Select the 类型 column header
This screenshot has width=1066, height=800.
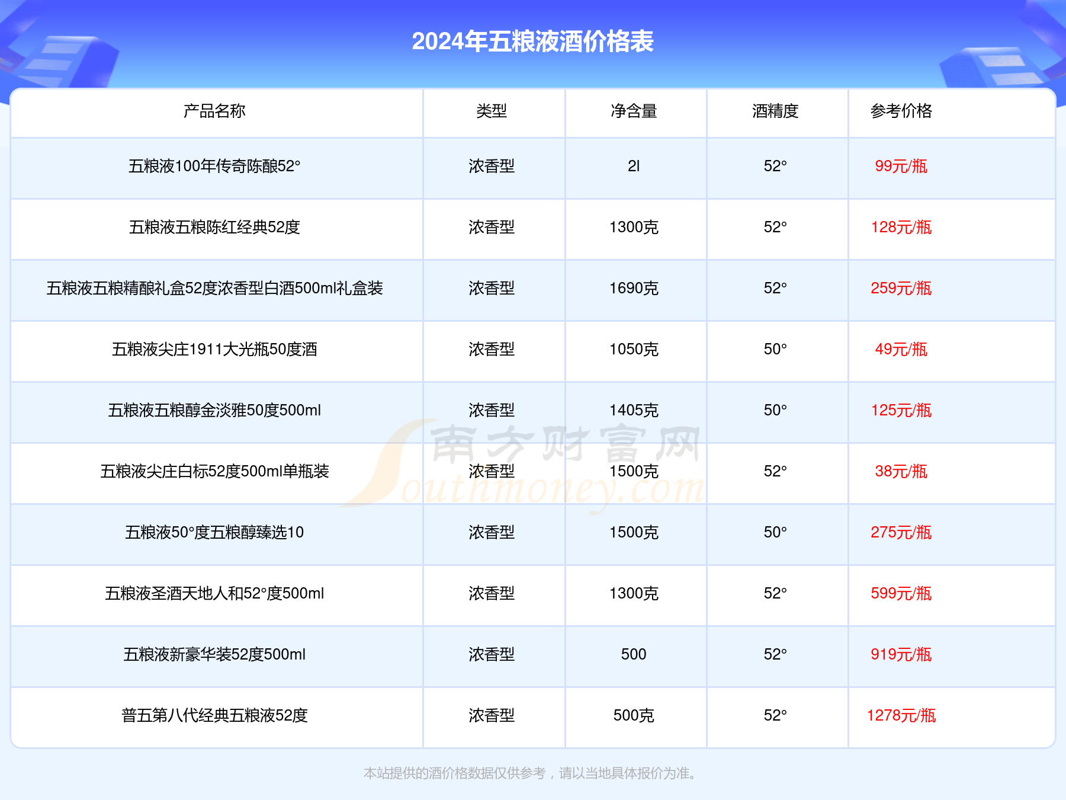(492, 111)
